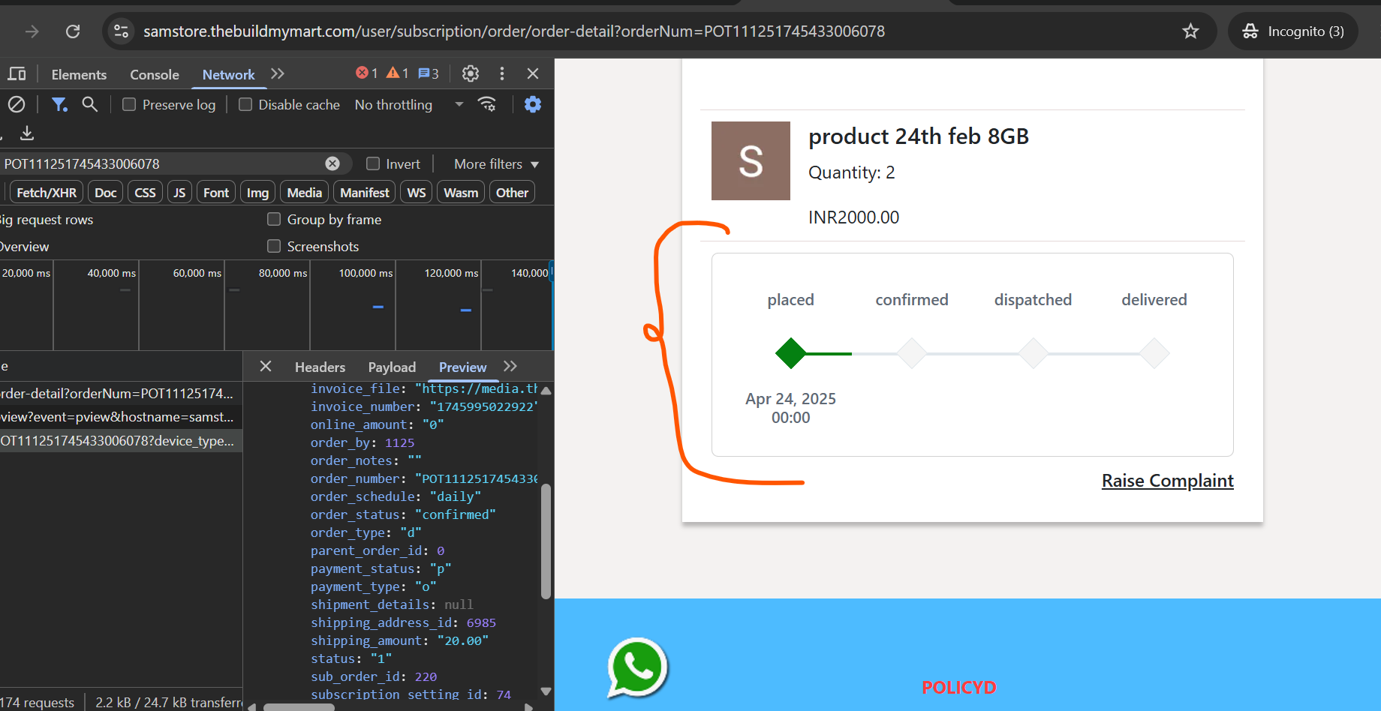Select the Network tab
The width and height of the screenshot is (1381, 711).
228,74
